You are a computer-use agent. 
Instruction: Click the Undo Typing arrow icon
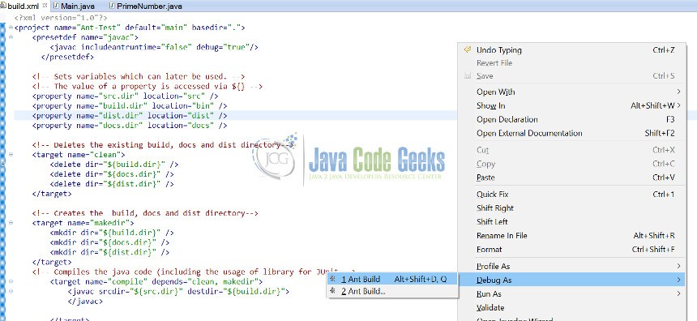pos(467,49)
